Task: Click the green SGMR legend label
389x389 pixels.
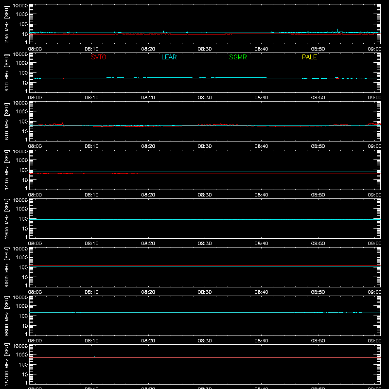Action: 238,57
